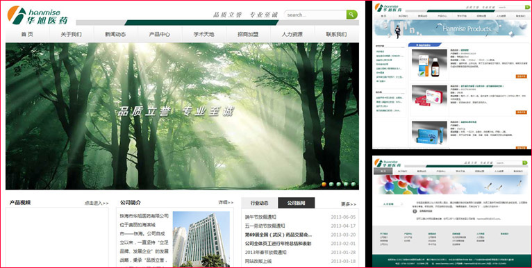Click search button on products page screenshot
The image size is (532, 268).
527,7
